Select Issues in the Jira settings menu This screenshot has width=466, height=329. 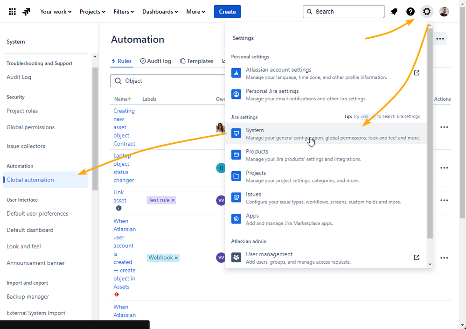click(x=326, y=198)
